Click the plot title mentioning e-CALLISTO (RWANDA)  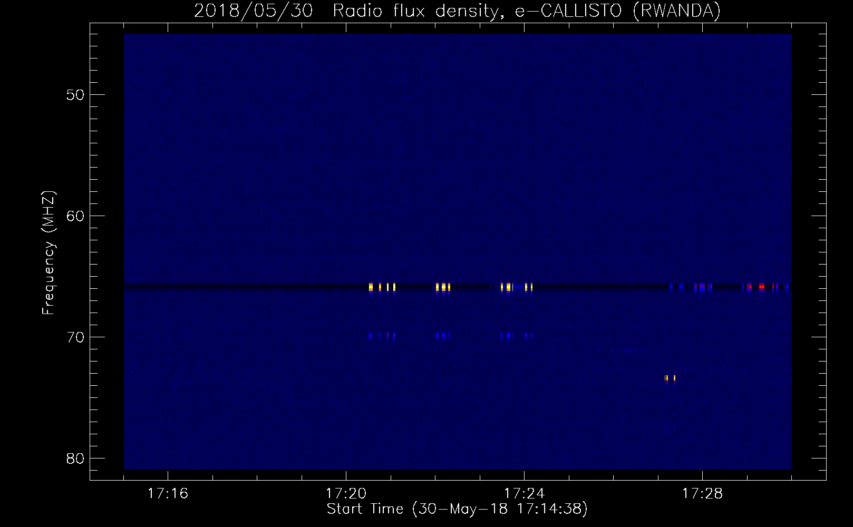(457, 11)
